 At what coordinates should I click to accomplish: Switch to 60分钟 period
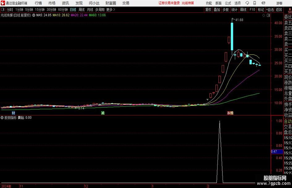tap(63, 10)
